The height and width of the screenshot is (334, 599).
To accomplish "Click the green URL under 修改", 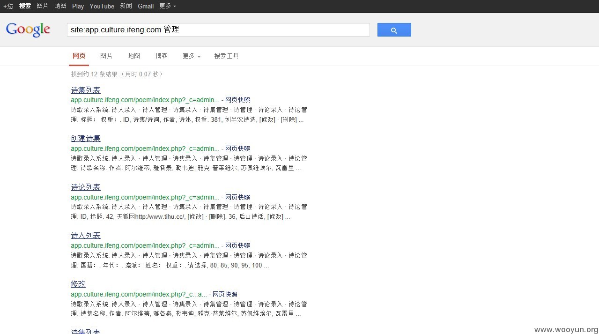I will pos(139,294).
